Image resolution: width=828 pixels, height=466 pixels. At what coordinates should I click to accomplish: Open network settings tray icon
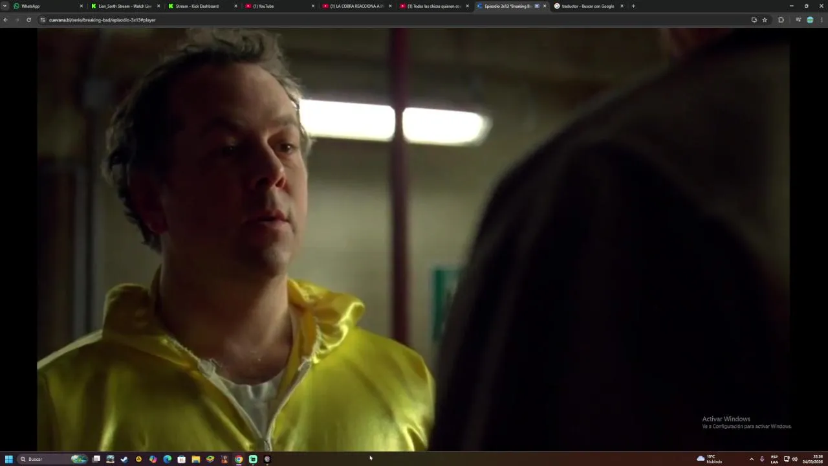pos(787,459)
